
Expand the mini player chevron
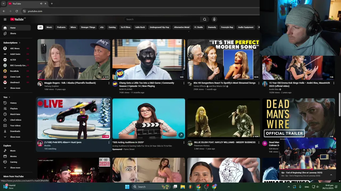pyautogui.click(x=331, y=175)
